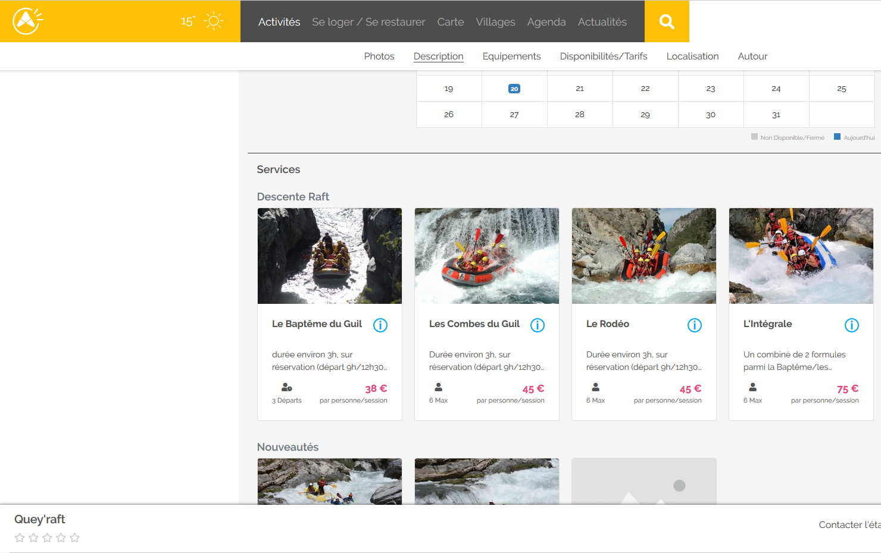Open the Le Rodéo raft thumbnail

tap(644, 256)
